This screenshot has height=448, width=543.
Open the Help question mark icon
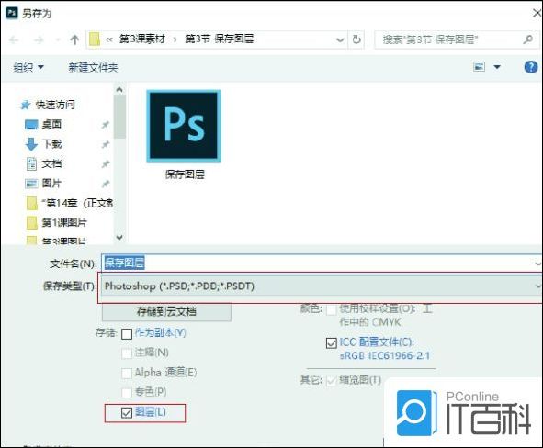[530, 67]
